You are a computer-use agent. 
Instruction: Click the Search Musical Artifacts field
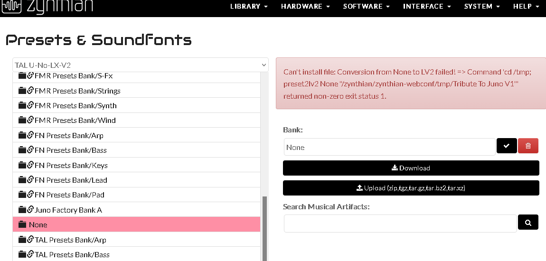[400, 224]
